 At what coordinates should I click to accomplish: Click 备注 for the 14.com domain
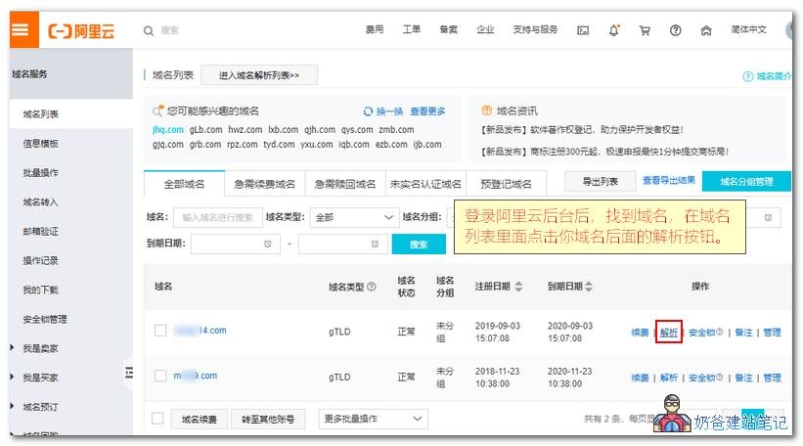(743, 333)
